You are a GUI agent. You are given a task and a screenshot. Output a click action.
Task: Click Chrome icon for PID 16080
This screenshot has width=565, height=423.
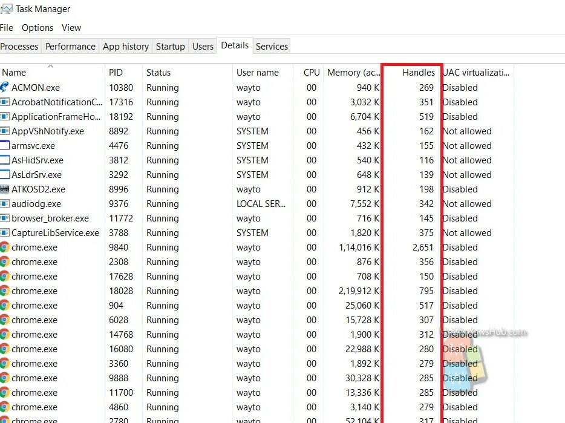(5, 349)
